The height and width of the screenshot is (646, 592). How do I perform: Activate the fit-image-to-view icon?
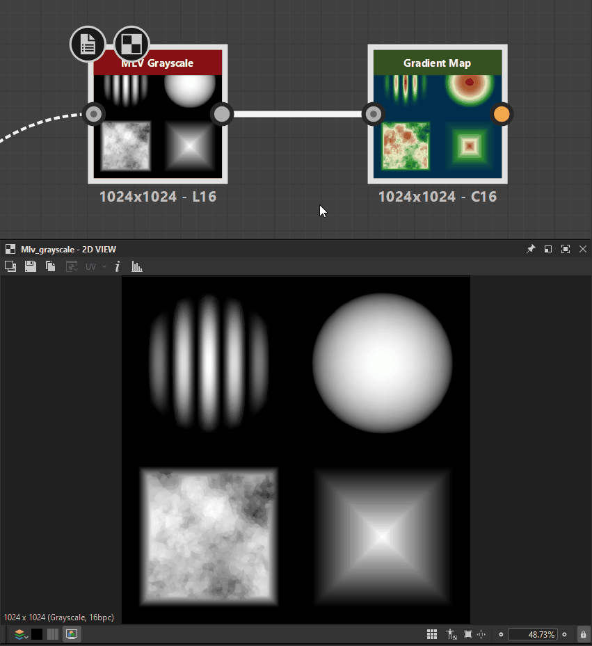469,634
